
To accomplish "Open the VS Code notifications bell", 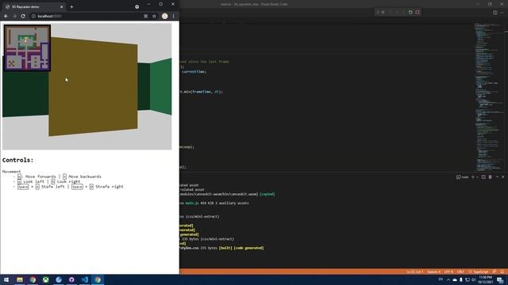I will (x=502, y=272).
